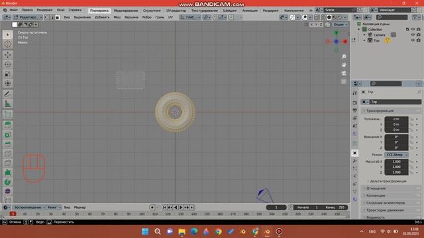Click the Location X value field
424x238 pixels.
396,119
